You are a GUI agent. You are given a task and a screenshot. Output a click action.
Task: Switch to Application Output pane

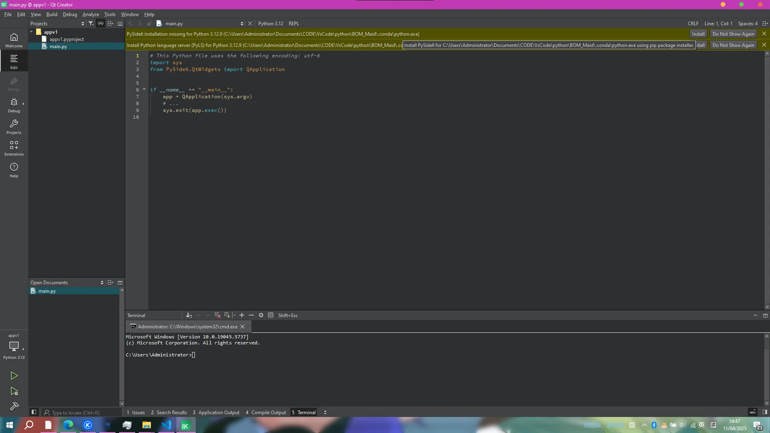[x=216, y=412]
